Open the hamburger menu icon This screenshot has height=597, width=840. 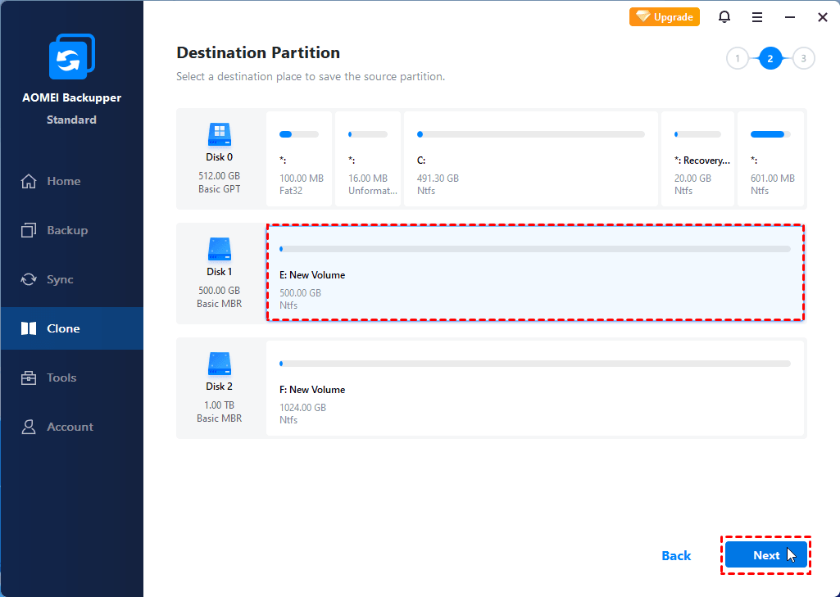point(757,17)
